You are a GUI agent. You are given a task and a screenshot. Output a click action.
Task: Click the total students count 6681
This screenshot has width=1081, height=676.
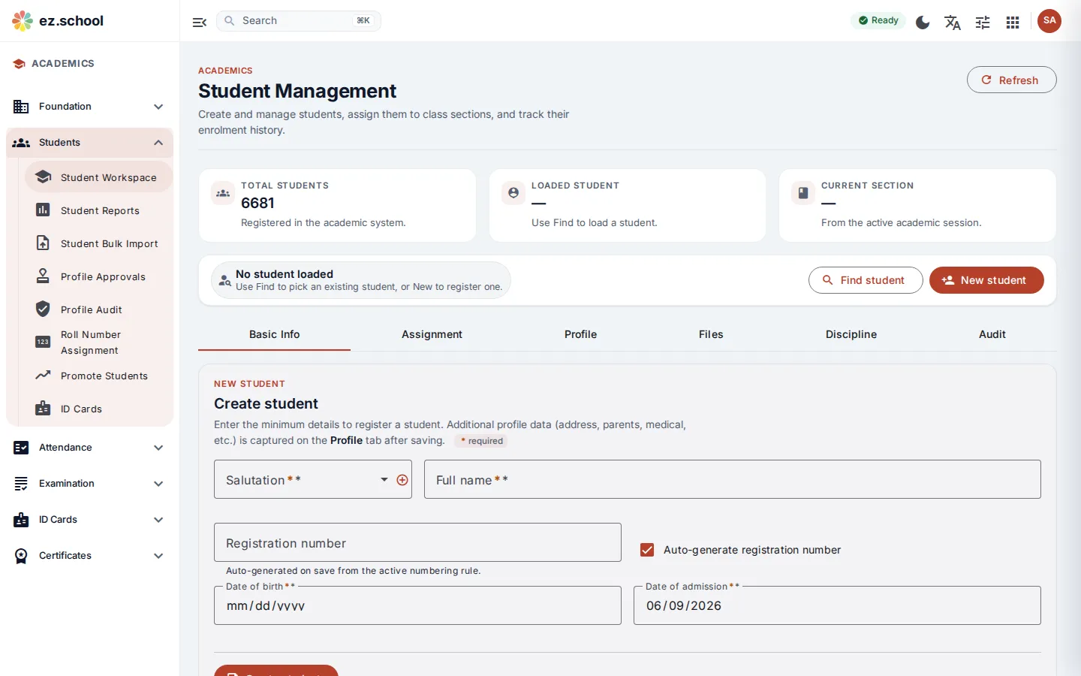(257, 203)
